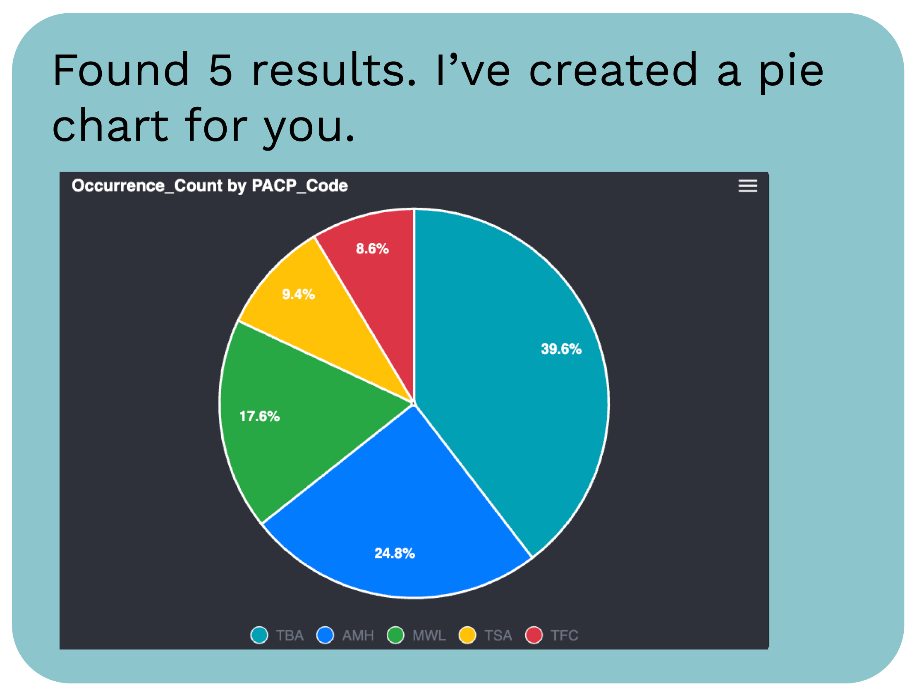Image resolution: width=917 pixels, height=695 pixels.
Task: Click the Occurrence_Count by PACP_Code title
Action: tap(210, 186)
